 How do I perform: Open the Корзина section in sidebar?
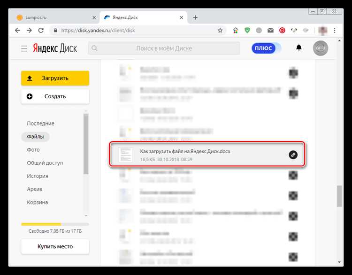[38, 202]
